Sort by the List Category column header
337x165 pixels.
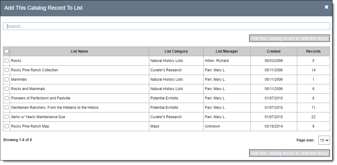[176, 51]
